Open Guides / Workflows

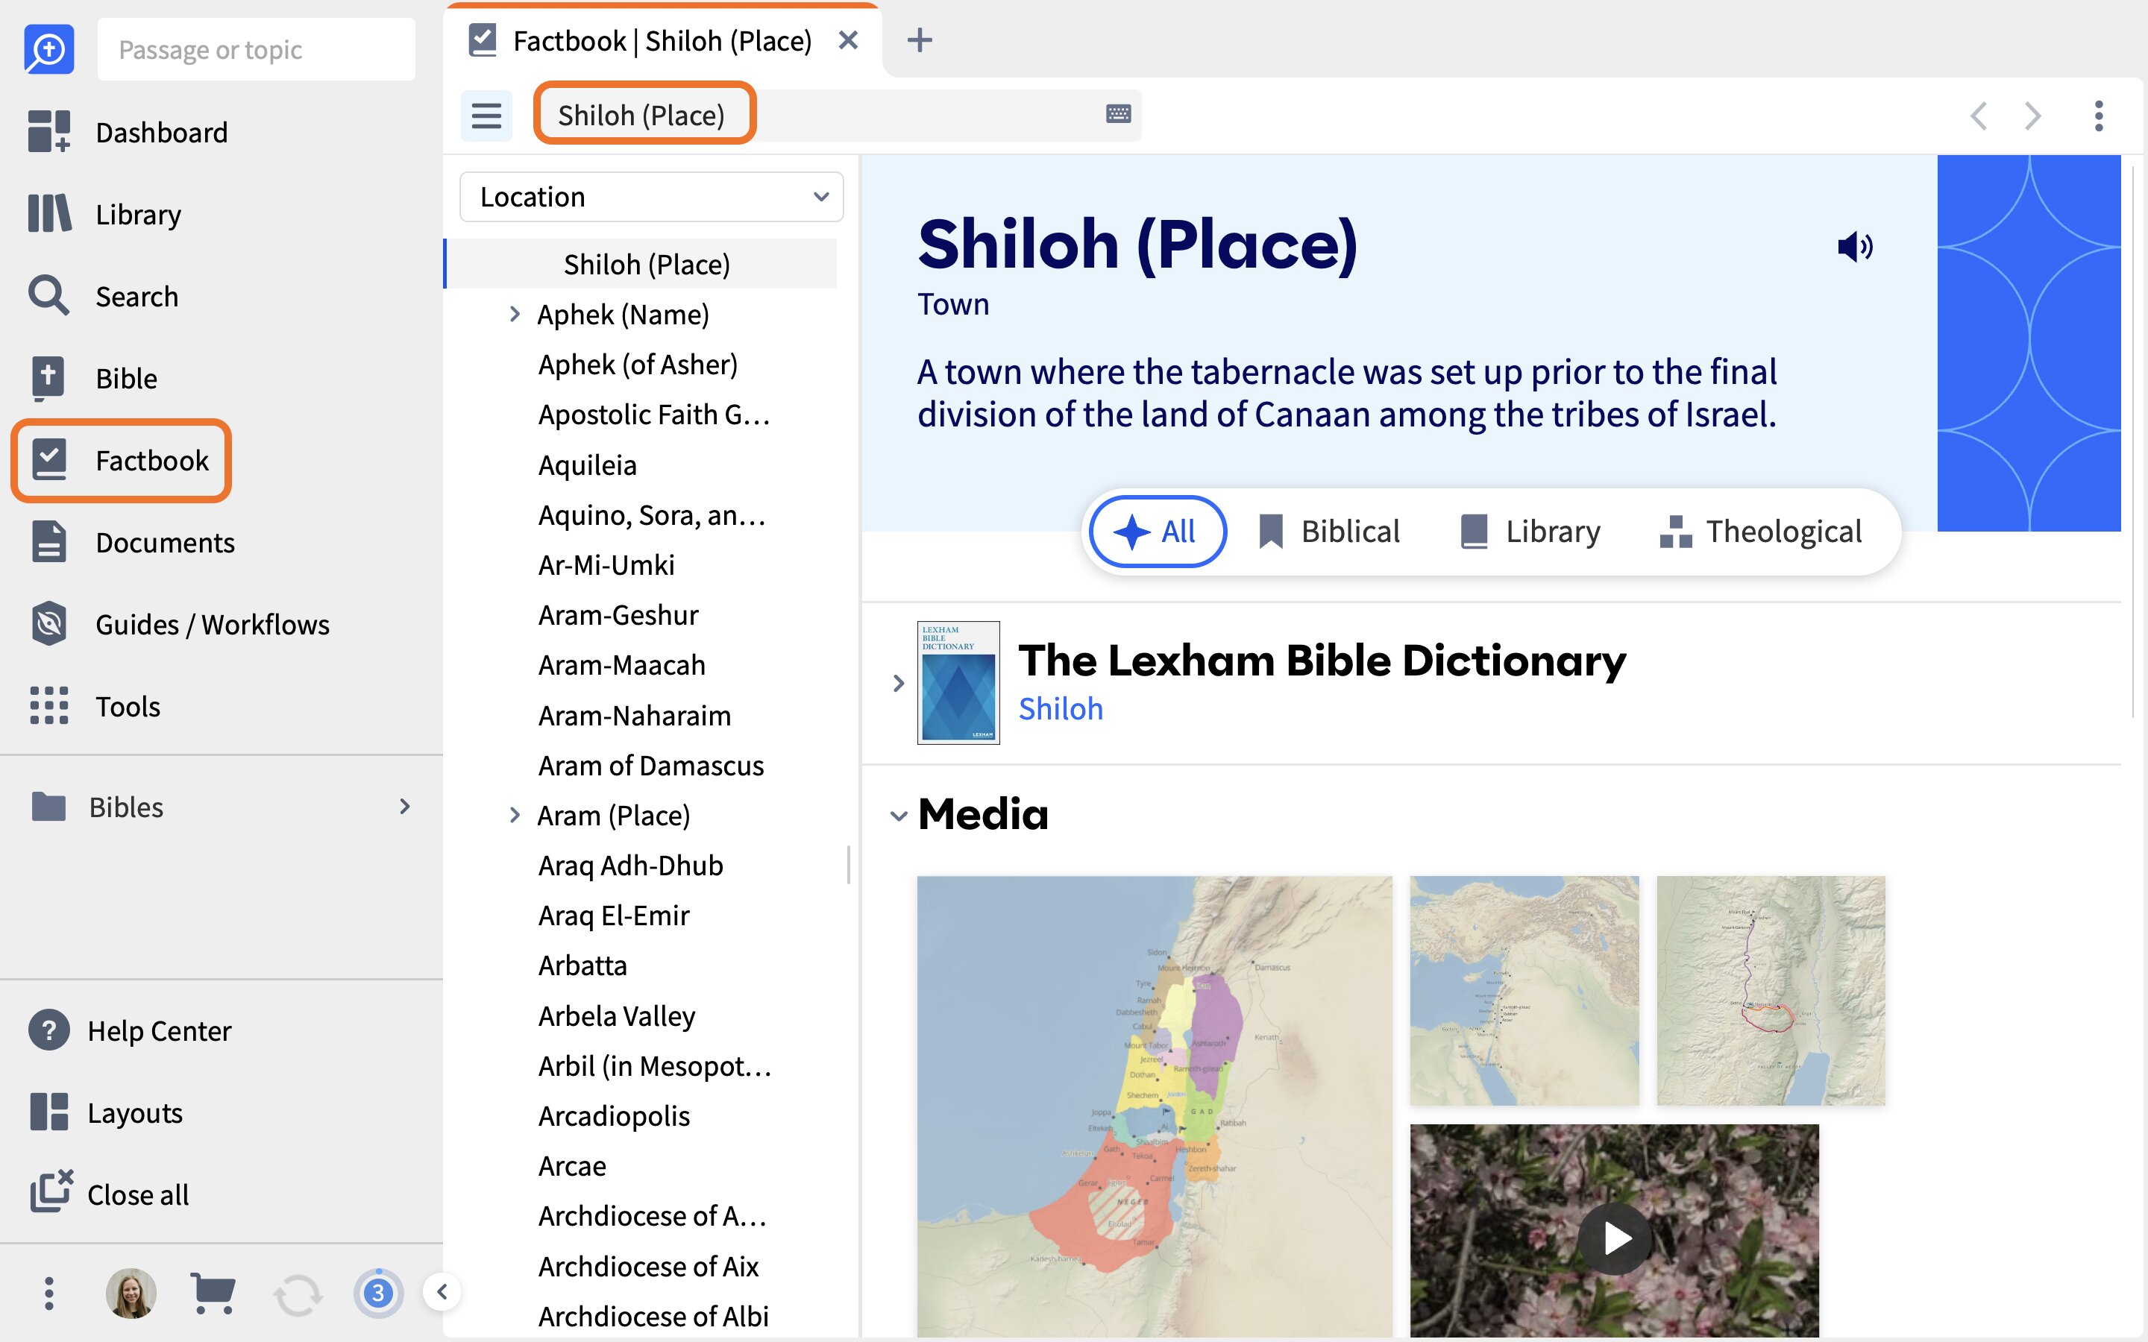pyautogui.click(x=179, y=624)
